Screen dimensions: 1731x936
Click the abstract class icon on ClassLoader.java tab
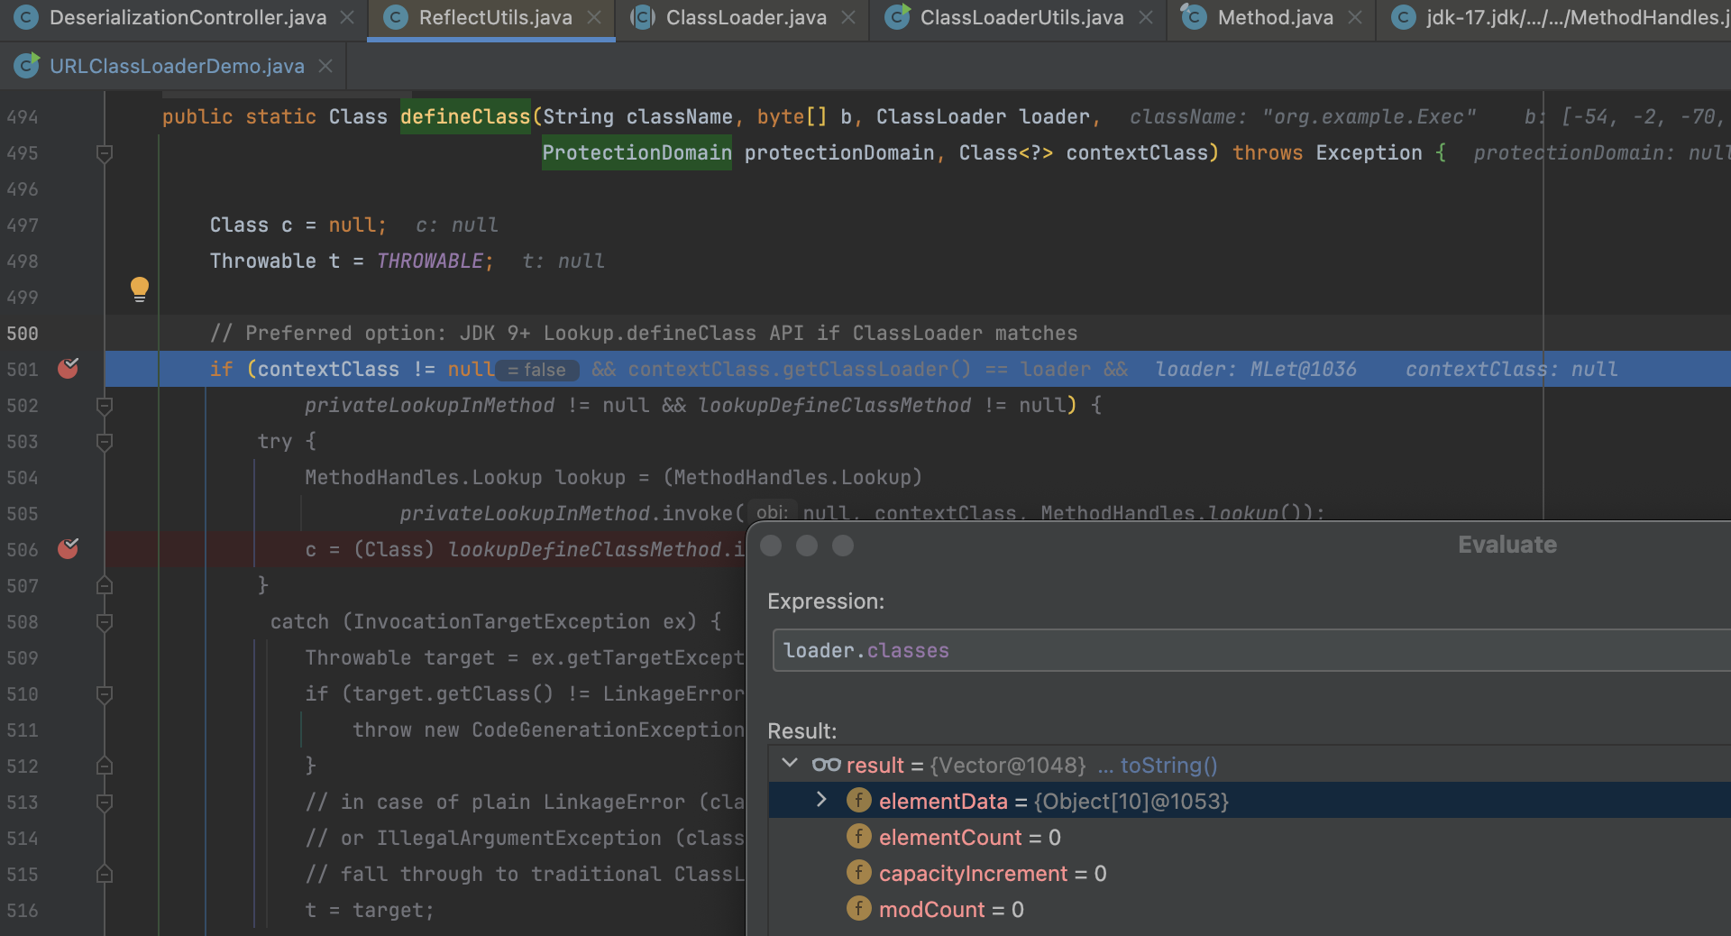pyautogui.click(x=643, y=17)
